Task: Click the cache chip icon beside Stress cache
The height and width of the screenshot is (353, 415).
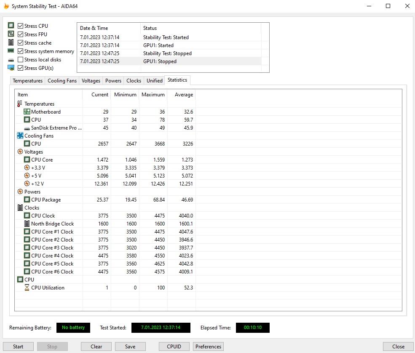Action: point(11,42)
